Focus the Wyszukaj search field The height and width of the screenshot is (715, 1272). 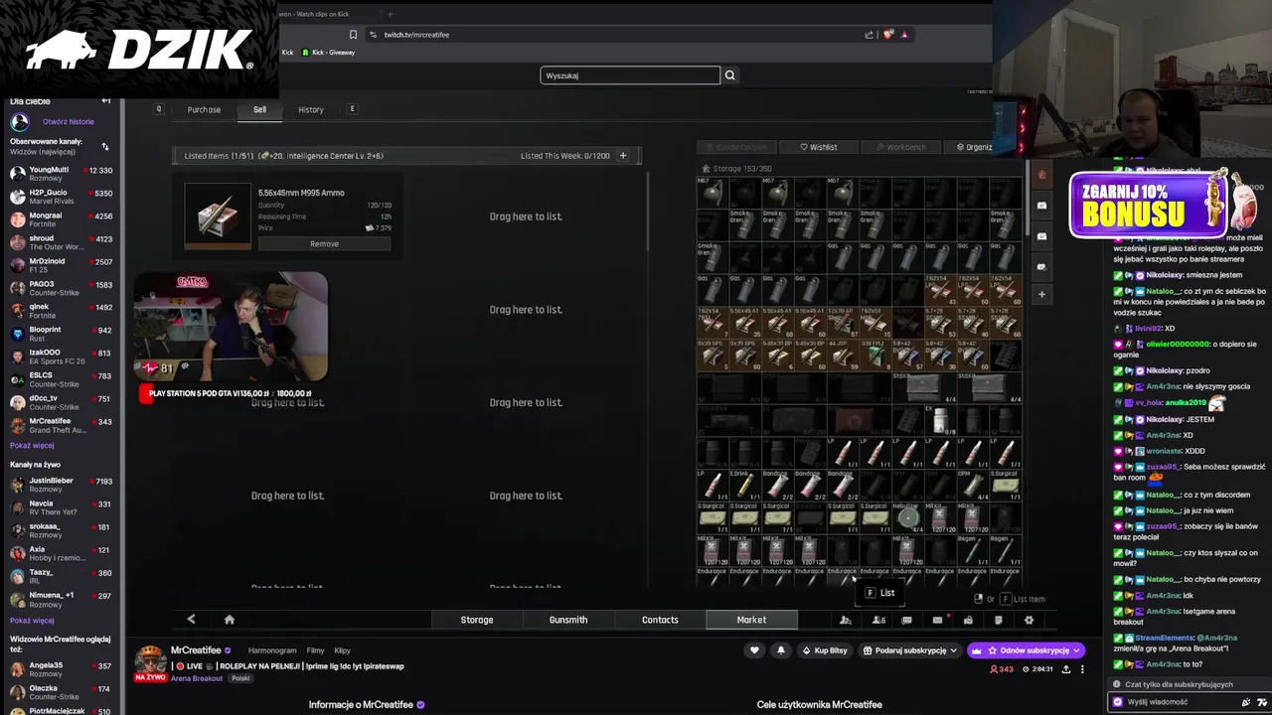630,75
